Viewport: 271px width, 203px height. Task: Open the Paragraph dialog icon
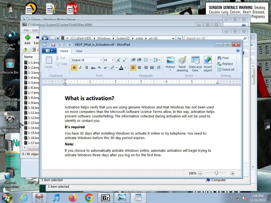pyautogui.click(x=159, y=68)
